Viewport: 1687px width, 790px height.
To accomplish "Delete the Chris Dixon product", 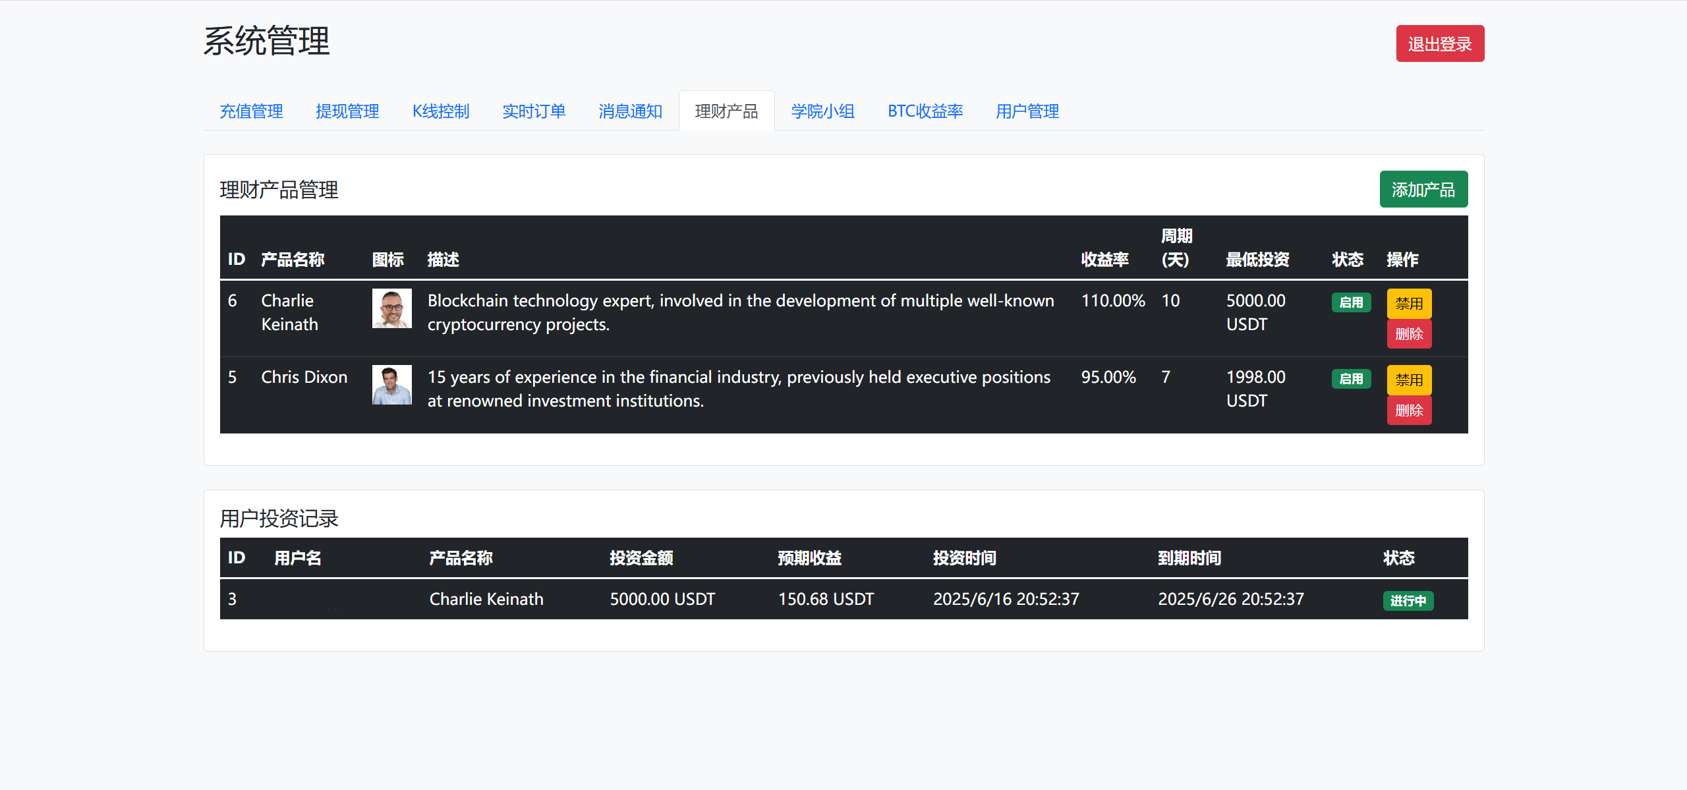I will [1408, 410].
